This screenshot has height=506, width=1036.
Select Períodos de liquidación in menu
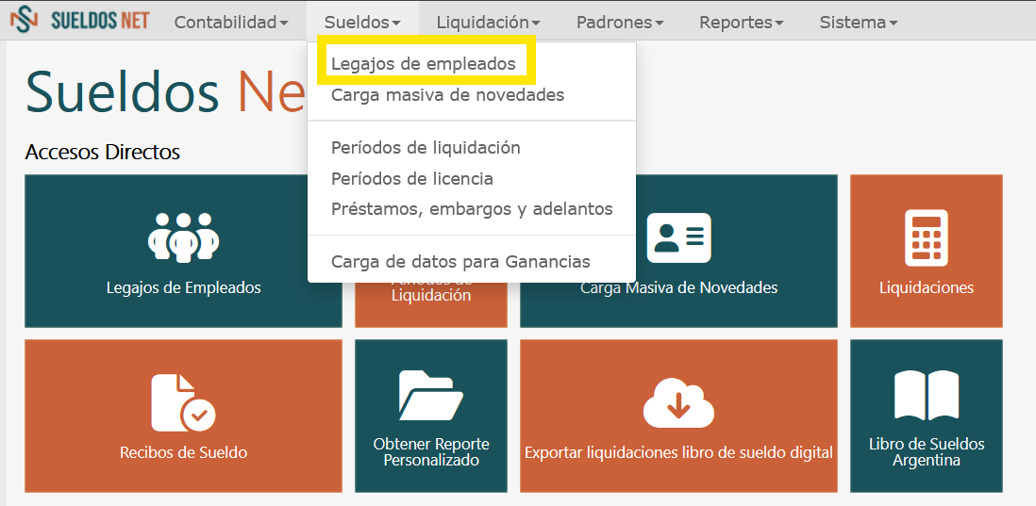click(426, 147)
